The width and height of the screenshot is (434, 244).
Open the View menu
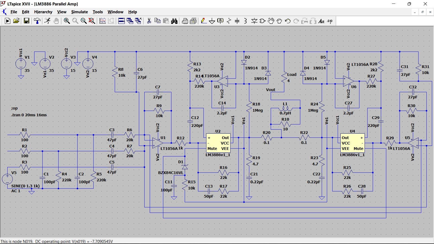click(62, 12)
